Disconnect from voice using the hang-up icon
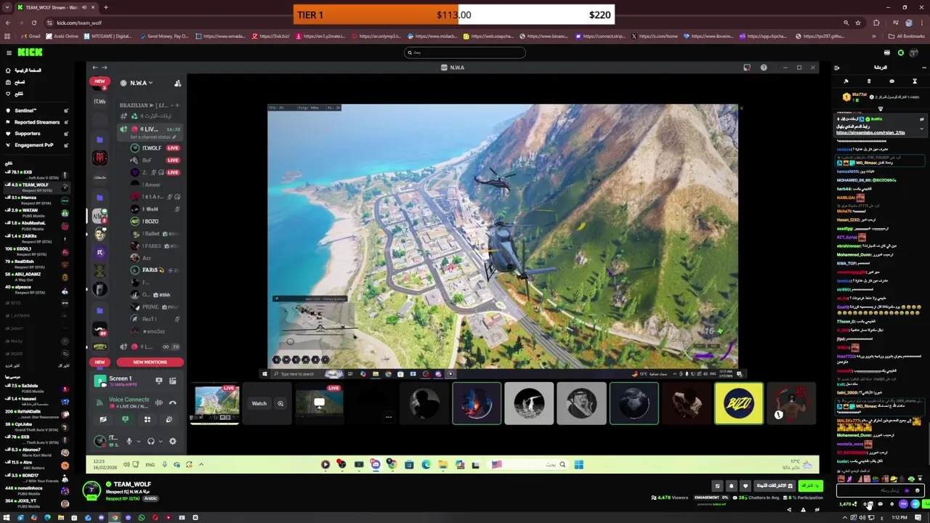This screenshot has height=523, width=930. [x=173, y=402]
